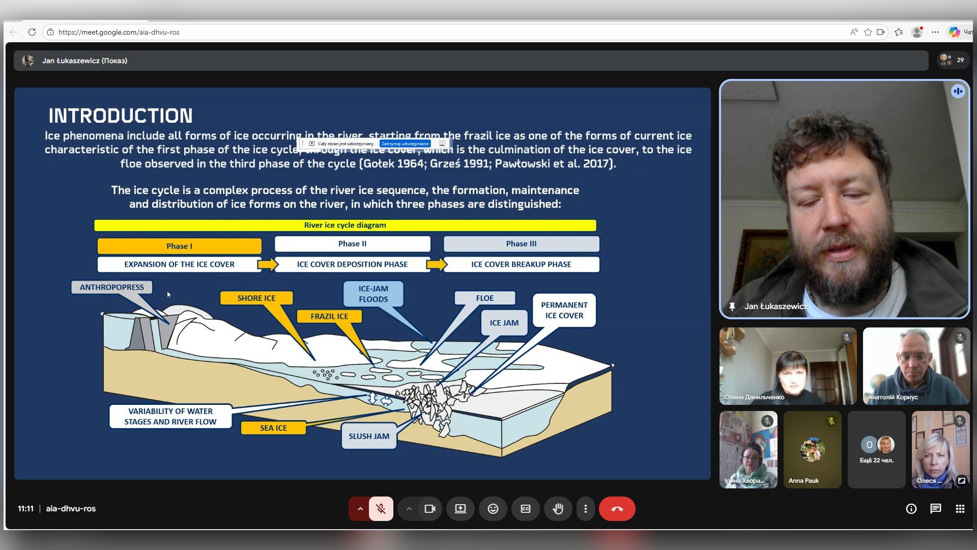The width and height of the screenshot is (977, 550).
Task: Unmute the microphone button
Action: click(x=381, y=509)
